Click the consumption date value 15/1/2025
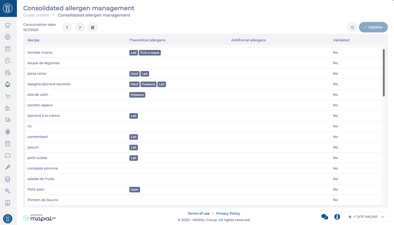394x225 pixels. point(31,30)
